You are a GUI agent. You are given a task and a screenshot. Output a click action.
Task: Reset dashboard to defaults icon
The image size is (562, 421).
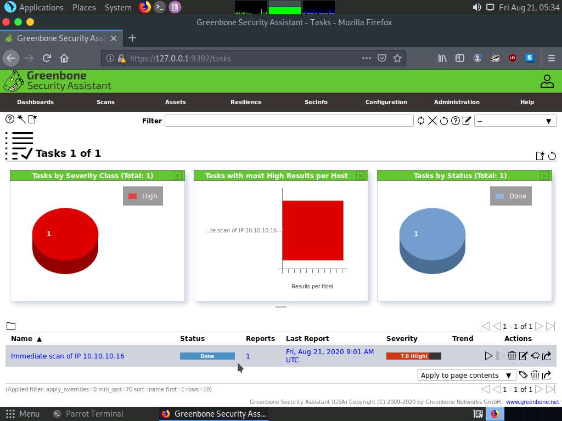(x=552, y=156)
